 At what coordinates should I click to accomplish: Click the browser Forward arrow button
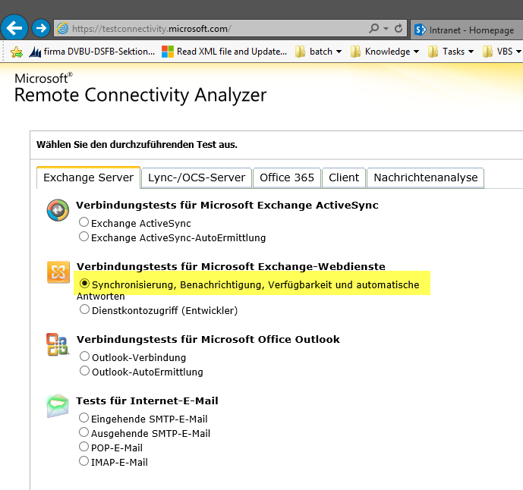pos(41,28)
